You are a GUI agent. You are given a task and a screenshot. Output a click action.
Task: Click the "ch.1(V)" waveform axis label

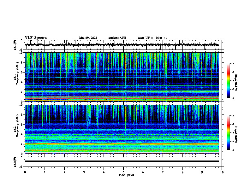(15, 45)
